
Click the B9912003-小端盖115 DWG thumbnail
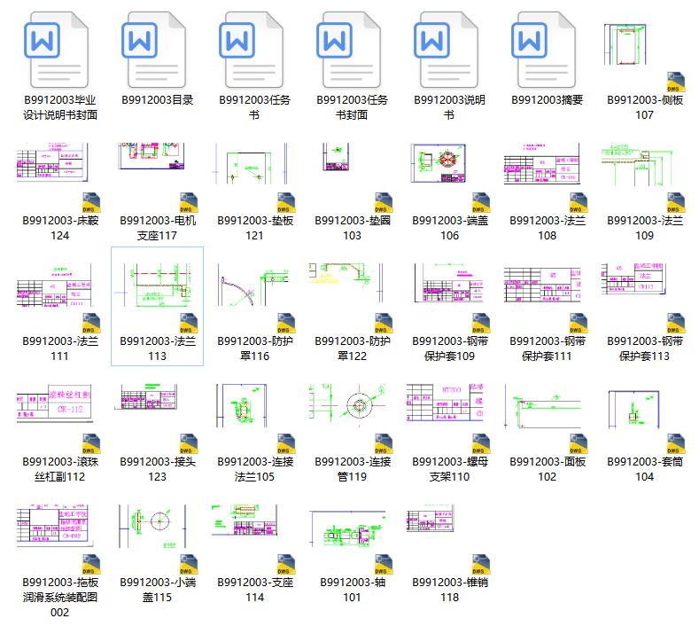(152, 526)
